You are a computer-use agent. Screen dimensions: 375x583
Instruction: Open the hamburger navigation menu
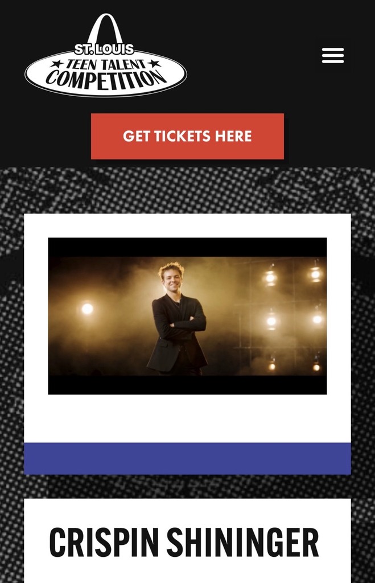pos(333,55)
